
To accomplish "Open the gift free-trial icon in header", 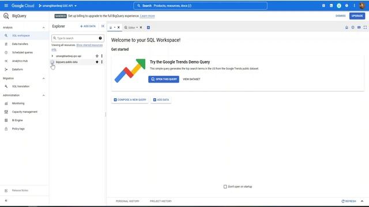I will (323, 6).
